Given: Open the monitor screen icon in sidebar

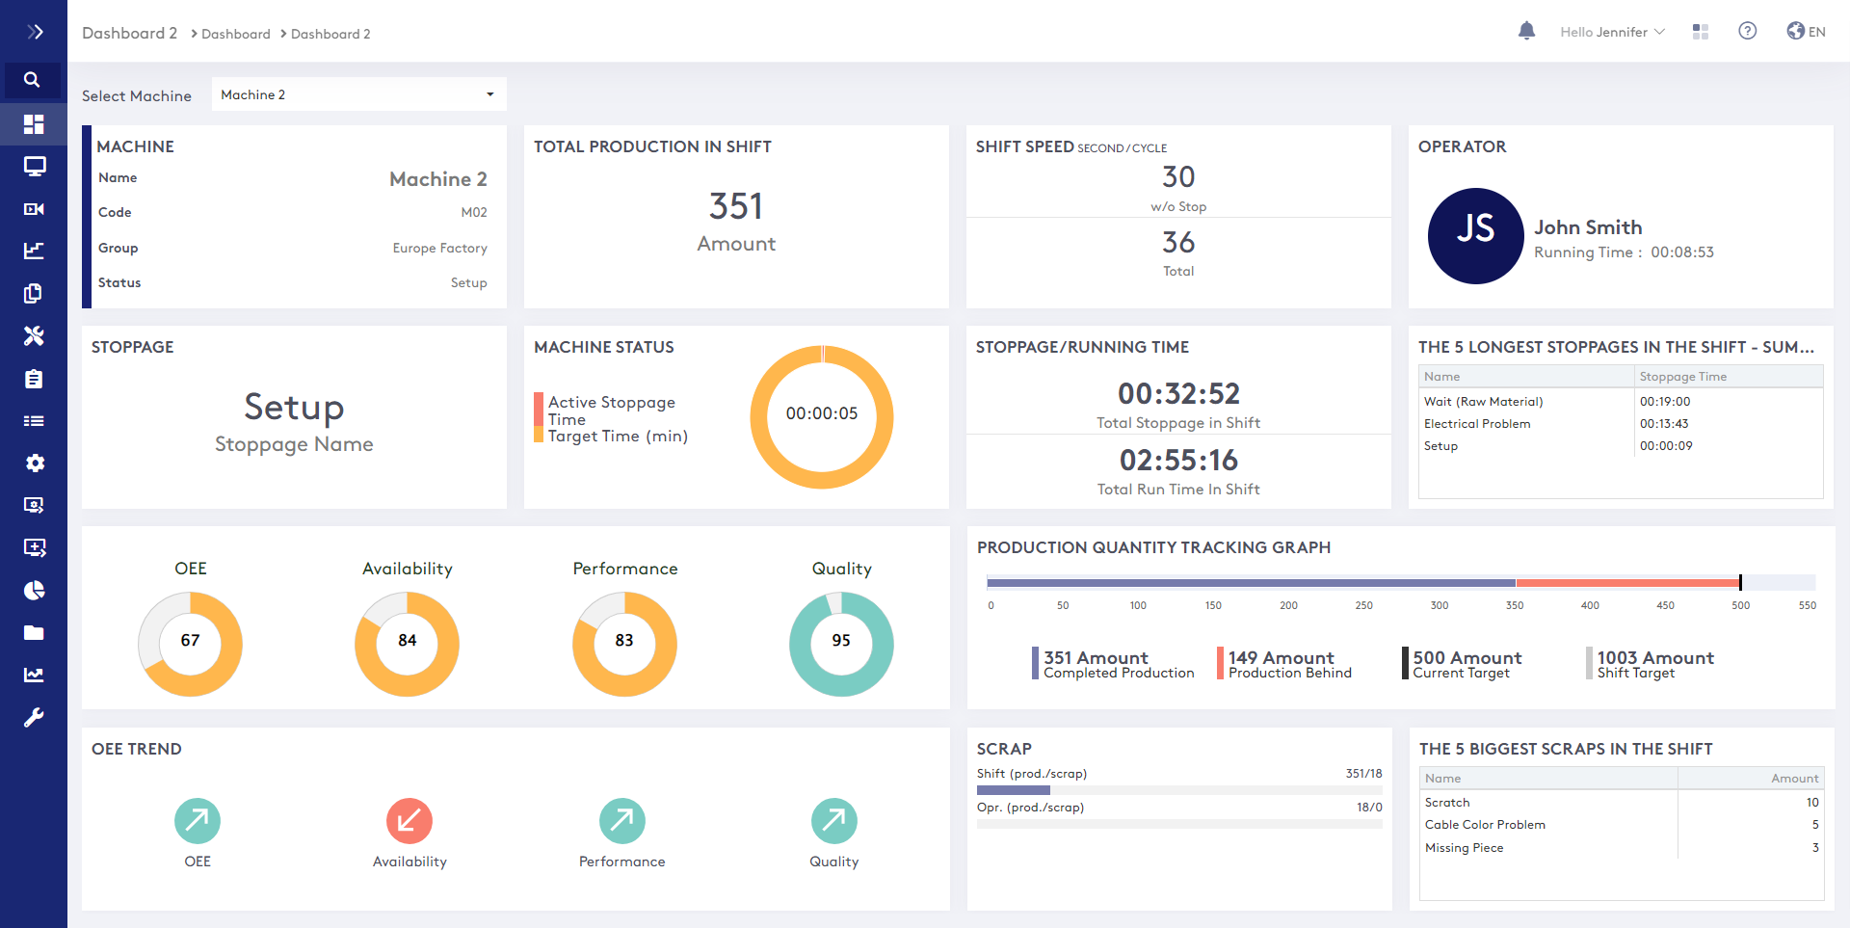Looking at the screenshot, I should tap(35, 167).
